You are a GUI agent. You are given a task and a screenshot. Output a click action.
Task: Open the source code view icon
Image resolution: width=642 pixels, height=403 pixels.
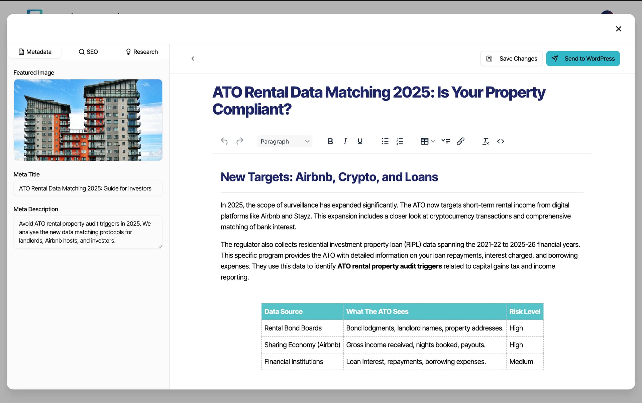[500, 141]
